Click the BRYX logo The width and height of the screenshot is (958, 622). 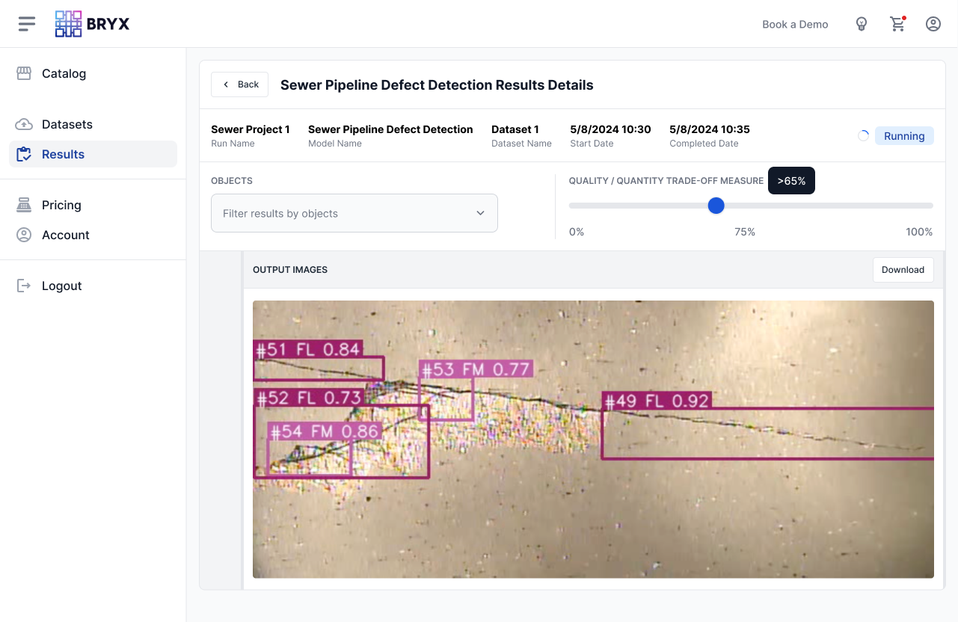[x=93, y=24]
